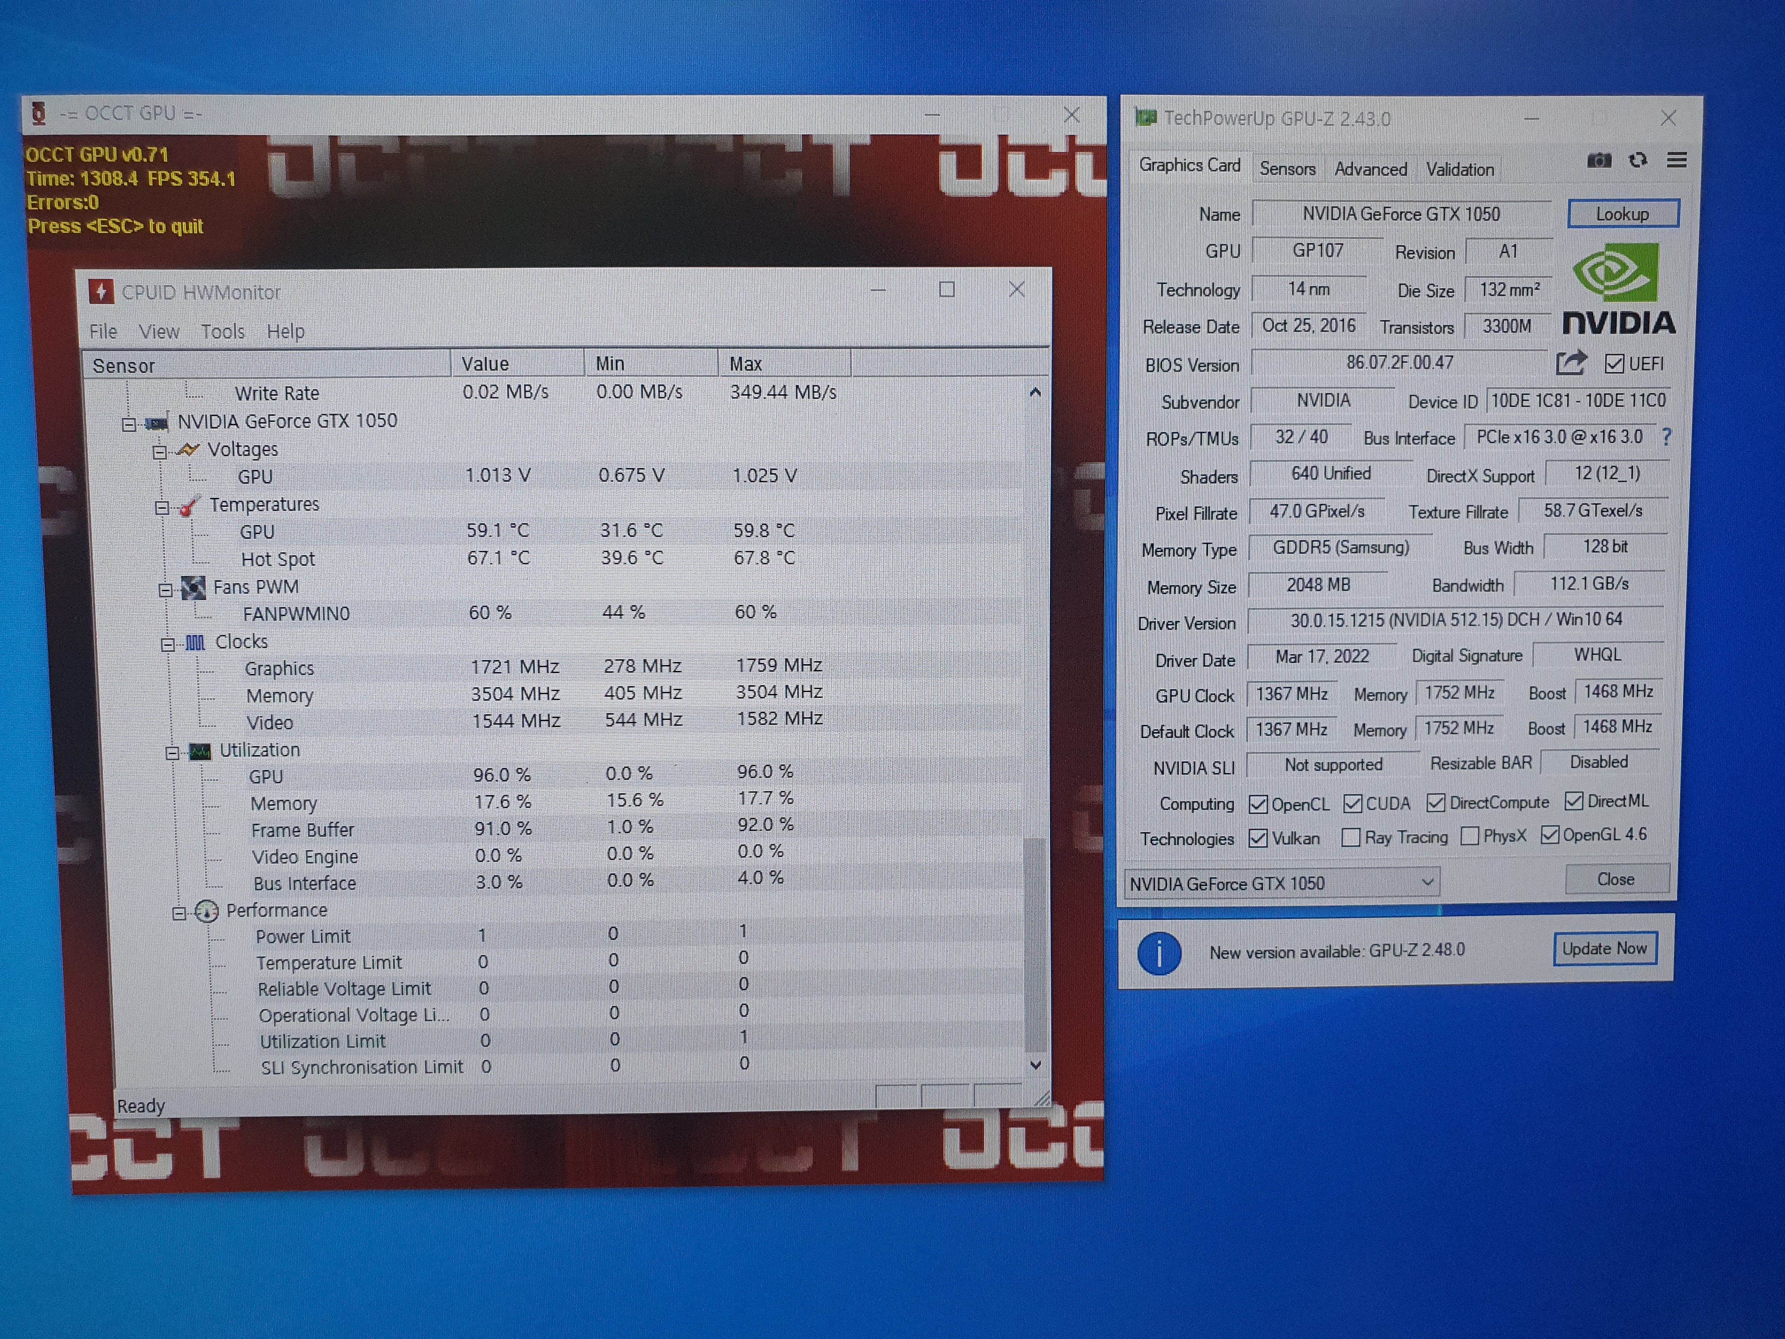Click the Temperatures thermometer icon
The width and height of the screenshot is (1785, 1339).
coord(189,505)
